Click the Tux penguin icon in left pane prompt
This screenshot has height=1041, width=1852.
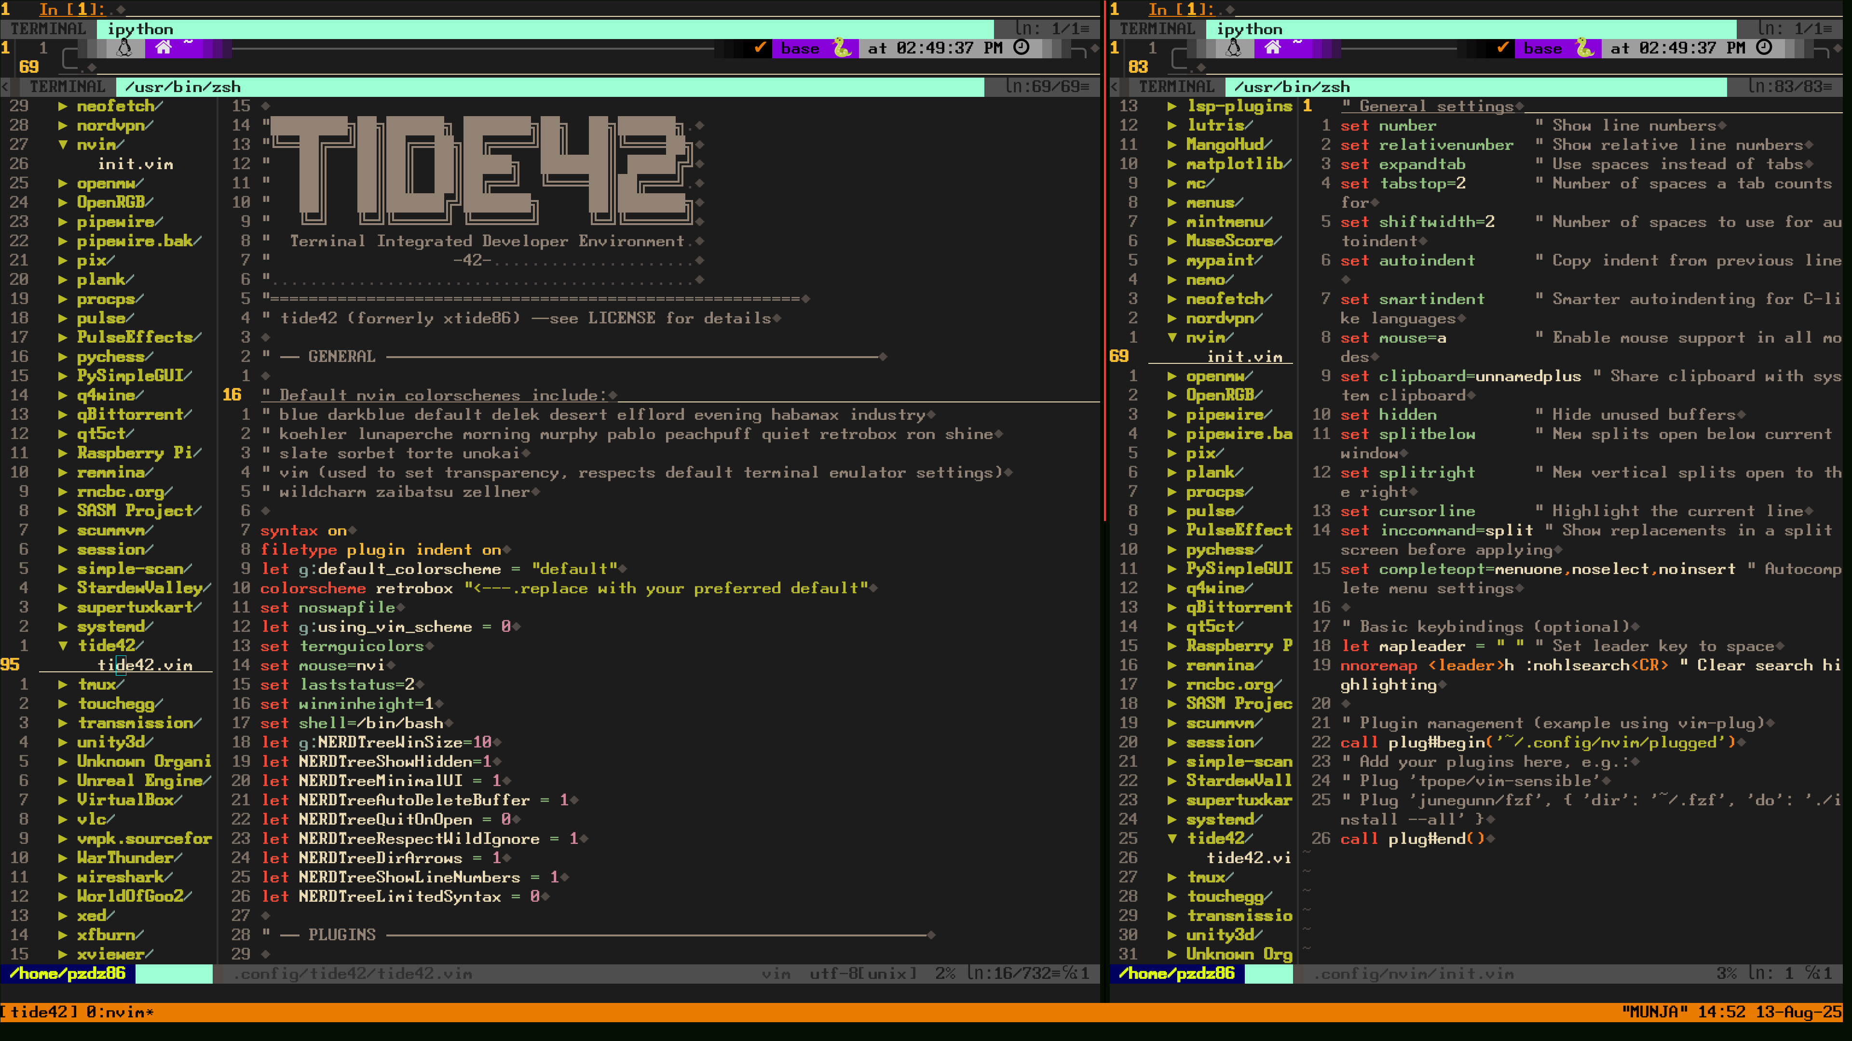124,48
